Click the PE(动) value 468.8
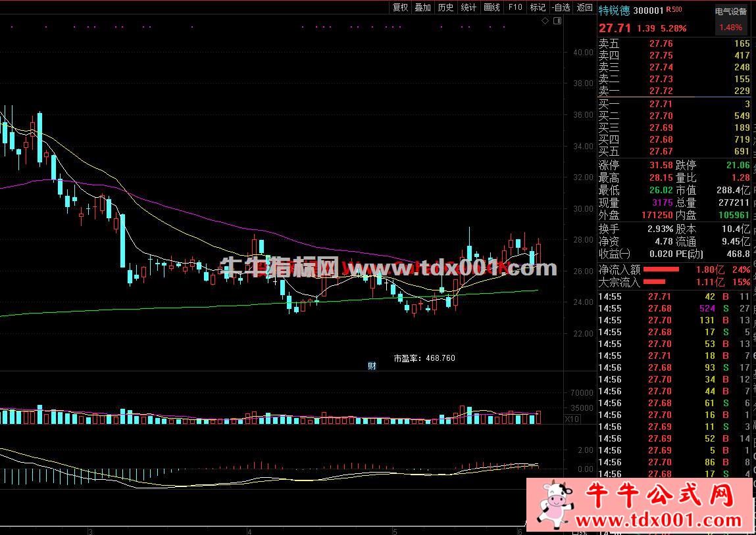The width and height of the screenshot is (756, 535). 737,254
